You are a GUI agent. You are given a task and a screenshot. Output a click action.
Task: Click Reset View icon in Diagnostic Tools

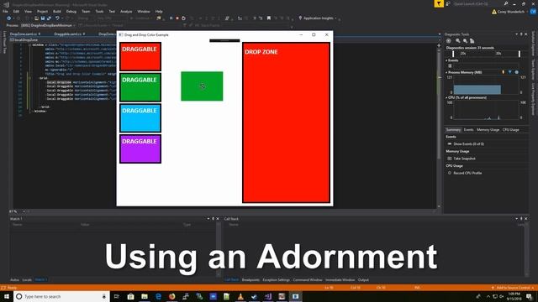pos(472,41)
